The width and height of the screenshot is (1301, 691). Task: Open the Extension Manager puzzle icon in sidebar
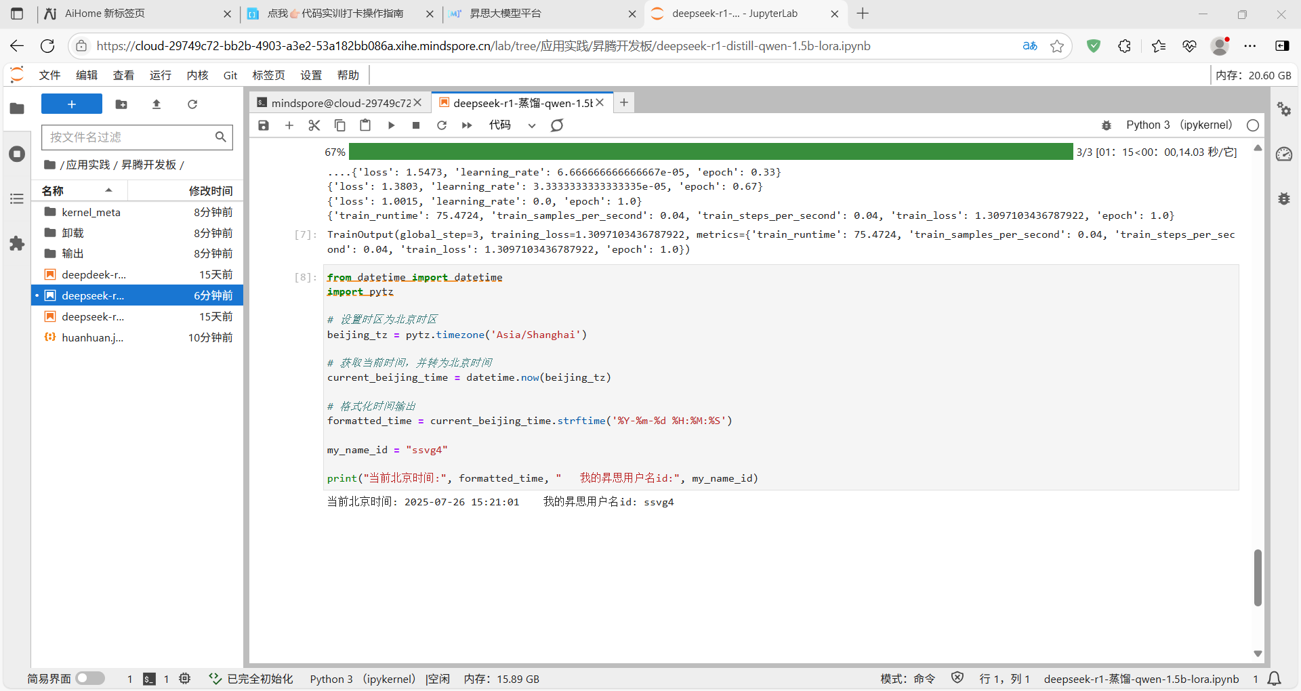pyautogui.click(x=17, y=244)
